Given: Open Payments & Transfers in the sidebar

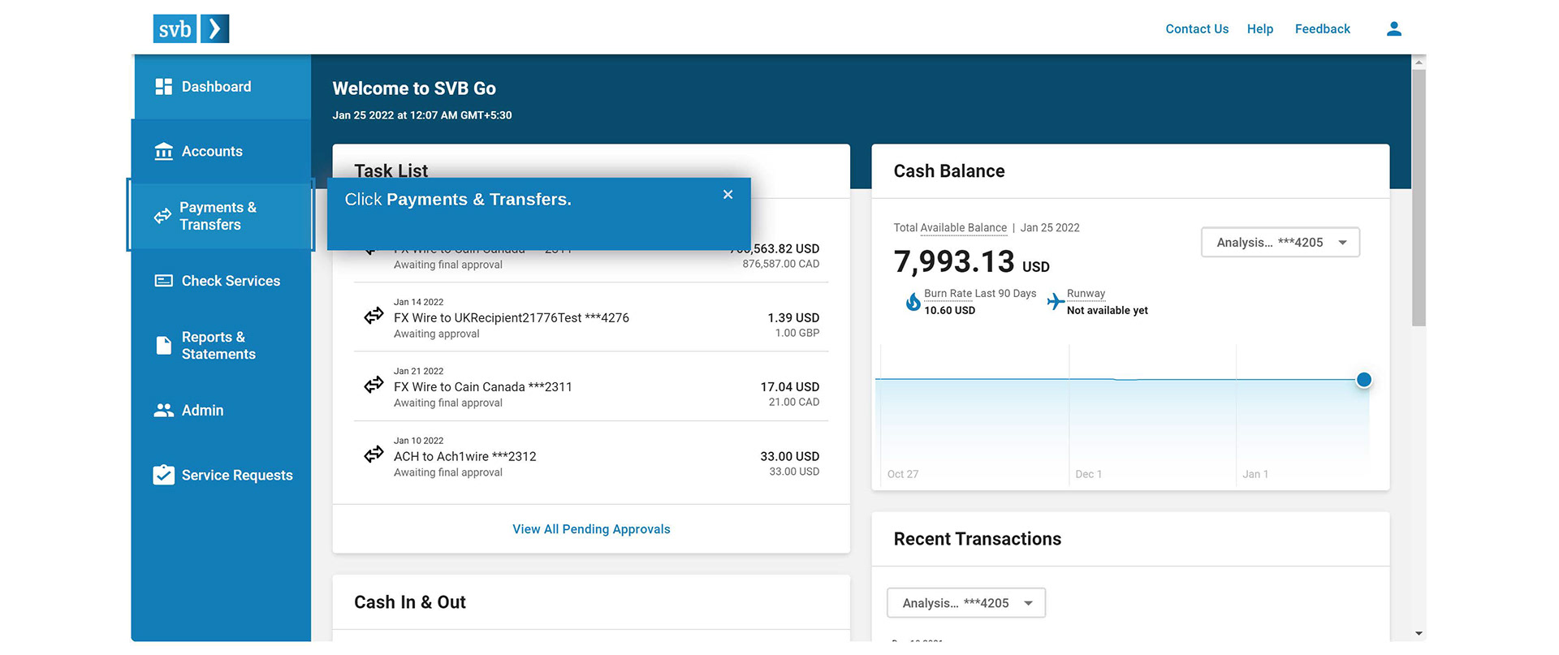Looking at the screenshot, I should (222, 216).
